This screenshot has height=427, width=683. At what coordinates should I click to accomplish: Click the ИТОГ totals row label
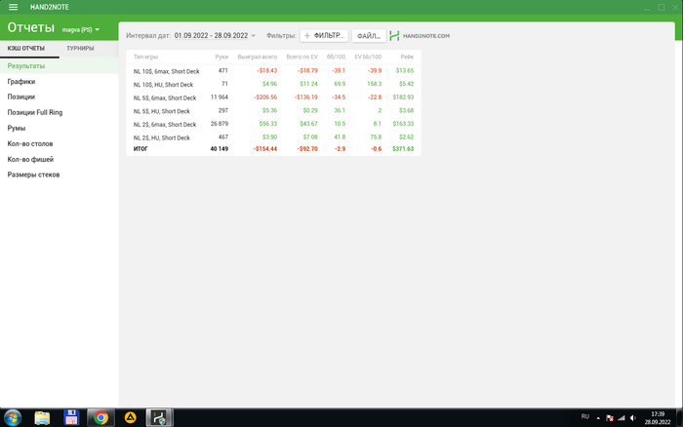(x=141, y=149)
